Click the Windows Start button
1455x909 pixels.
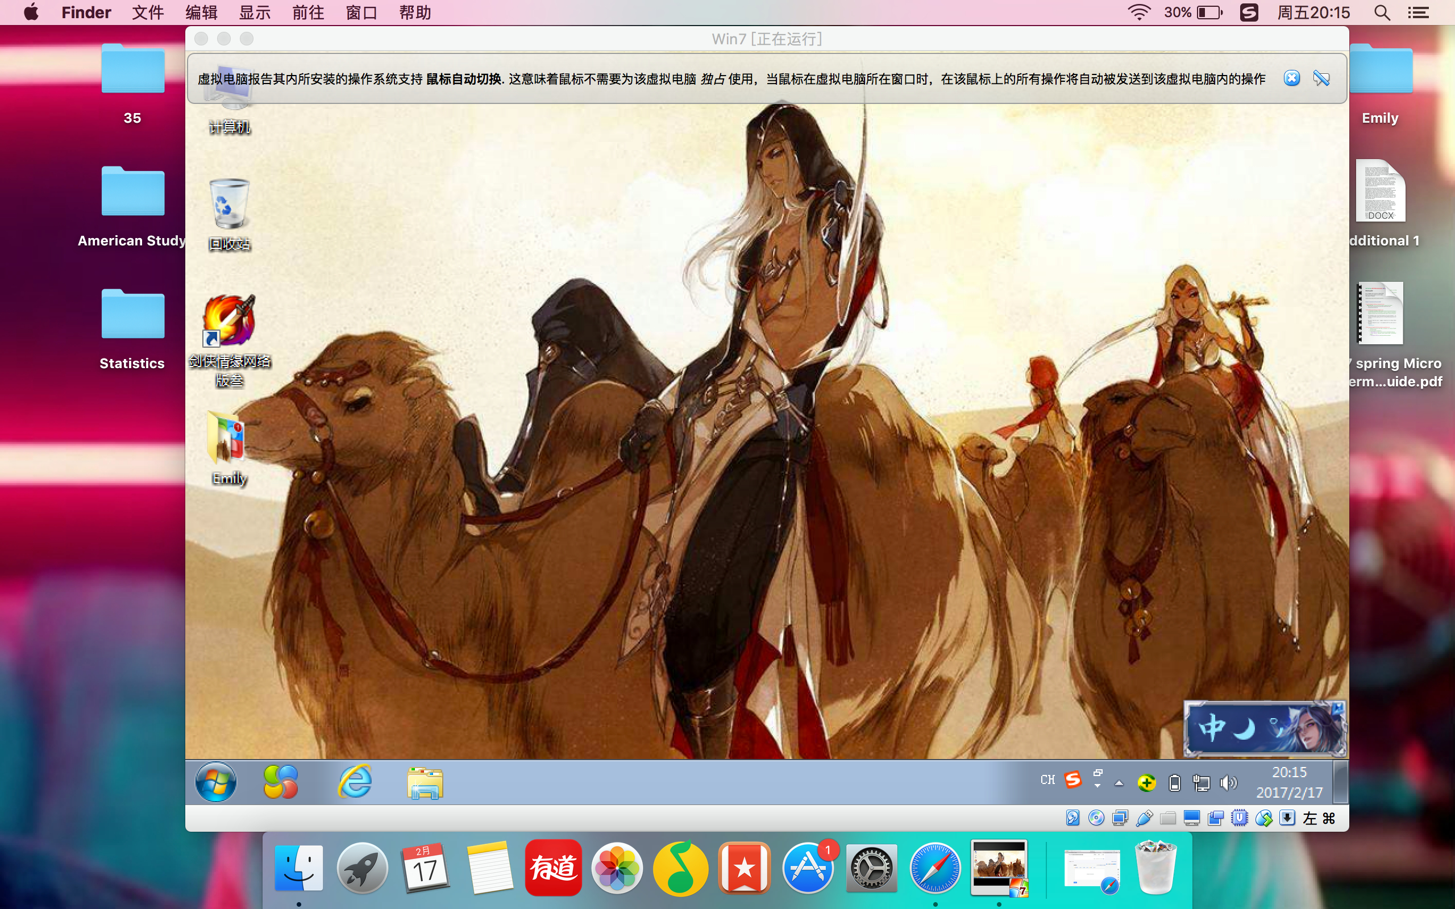pos(216,782)
